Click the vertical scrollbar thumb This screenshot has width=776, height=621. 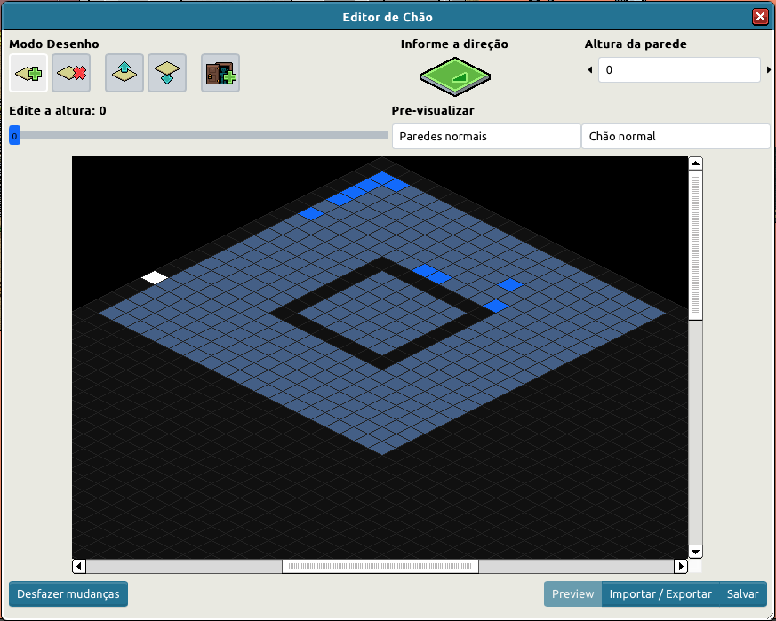point(695,245)
